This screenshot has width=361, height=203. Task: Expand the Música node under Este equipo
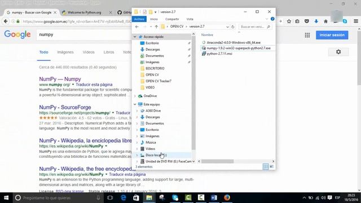point(137,143)
